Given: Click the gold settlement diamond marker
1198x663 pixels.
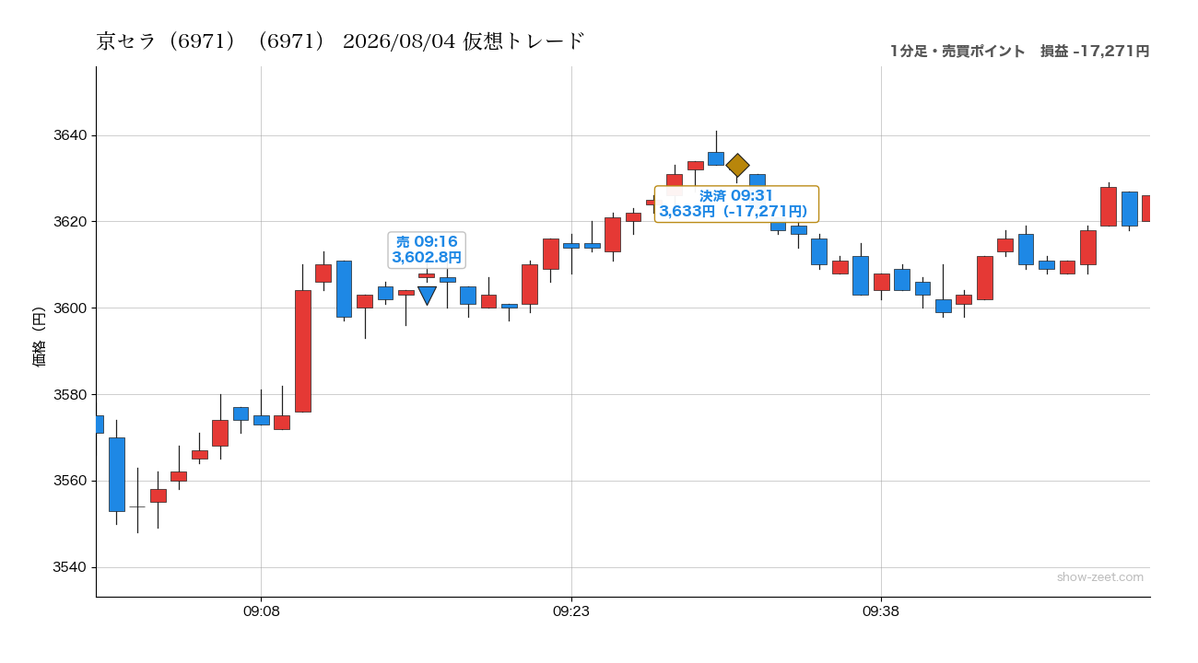Looking at the screenshot, I should (x=737, y=166).
